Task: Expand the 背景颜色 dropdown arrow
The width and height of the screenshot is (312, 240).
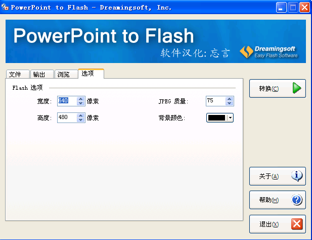Action: tap(230, 117)
